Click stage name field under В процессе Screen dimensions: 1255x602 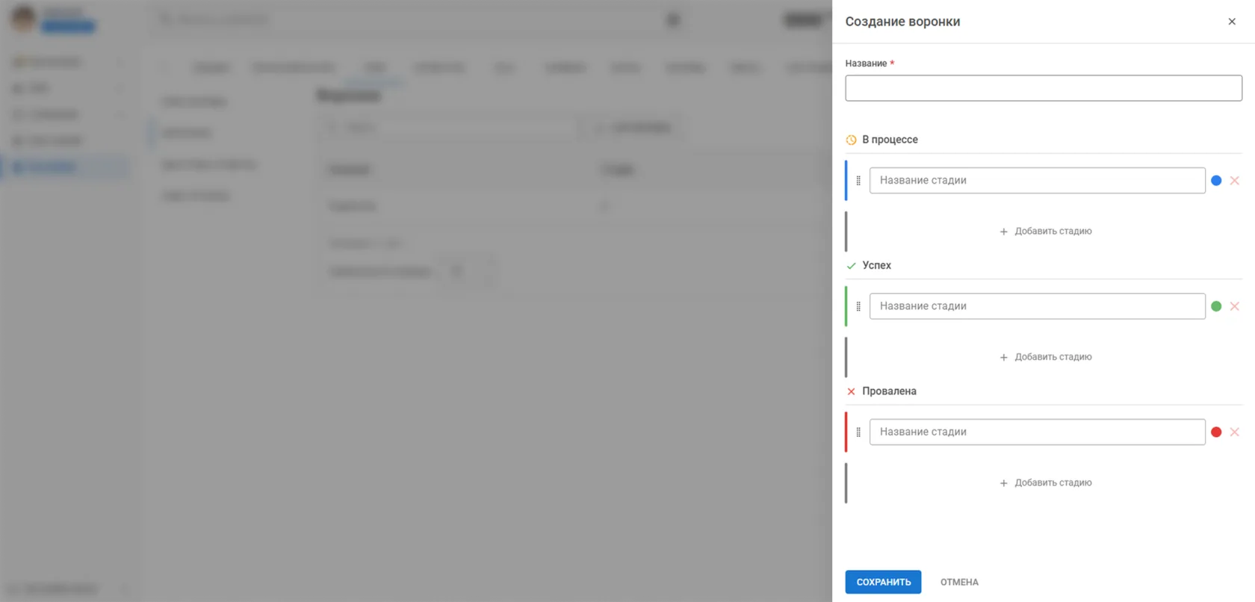1037,181
